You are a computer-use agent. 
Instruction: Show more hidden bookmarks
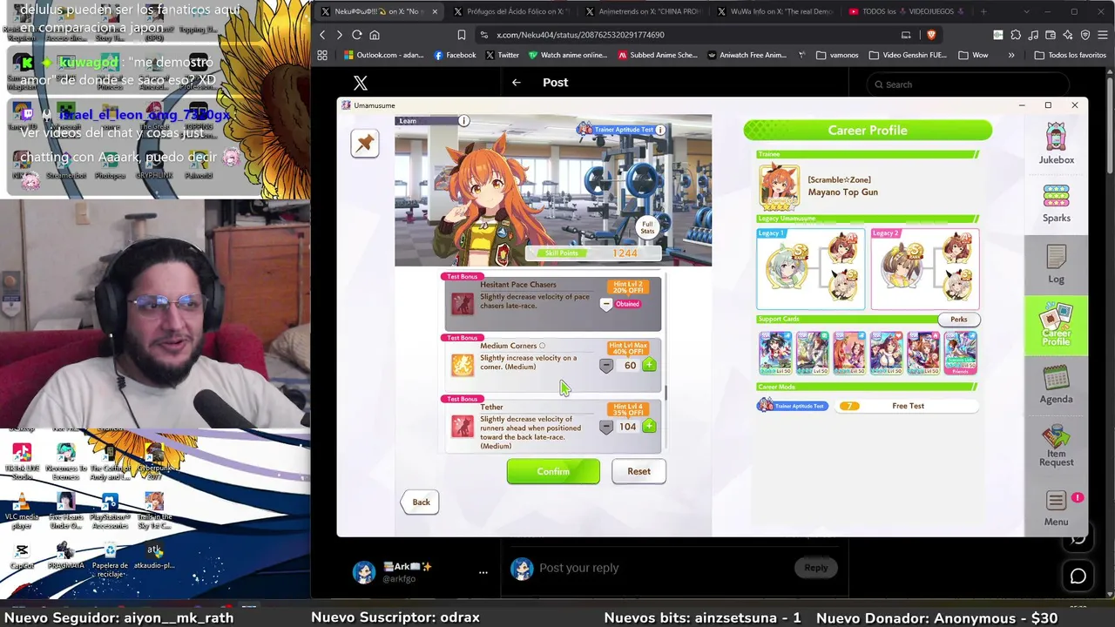1011,55
